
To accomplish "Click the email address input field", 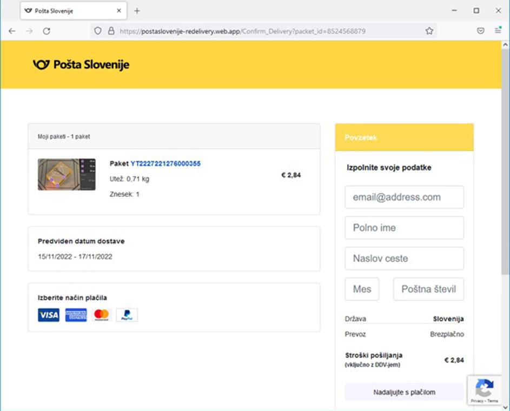I will [x=404, y=197].
